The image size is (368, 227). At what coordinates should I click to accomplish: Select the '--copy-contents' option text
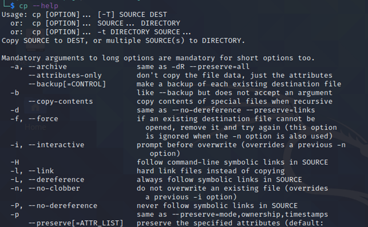(61, 101)
